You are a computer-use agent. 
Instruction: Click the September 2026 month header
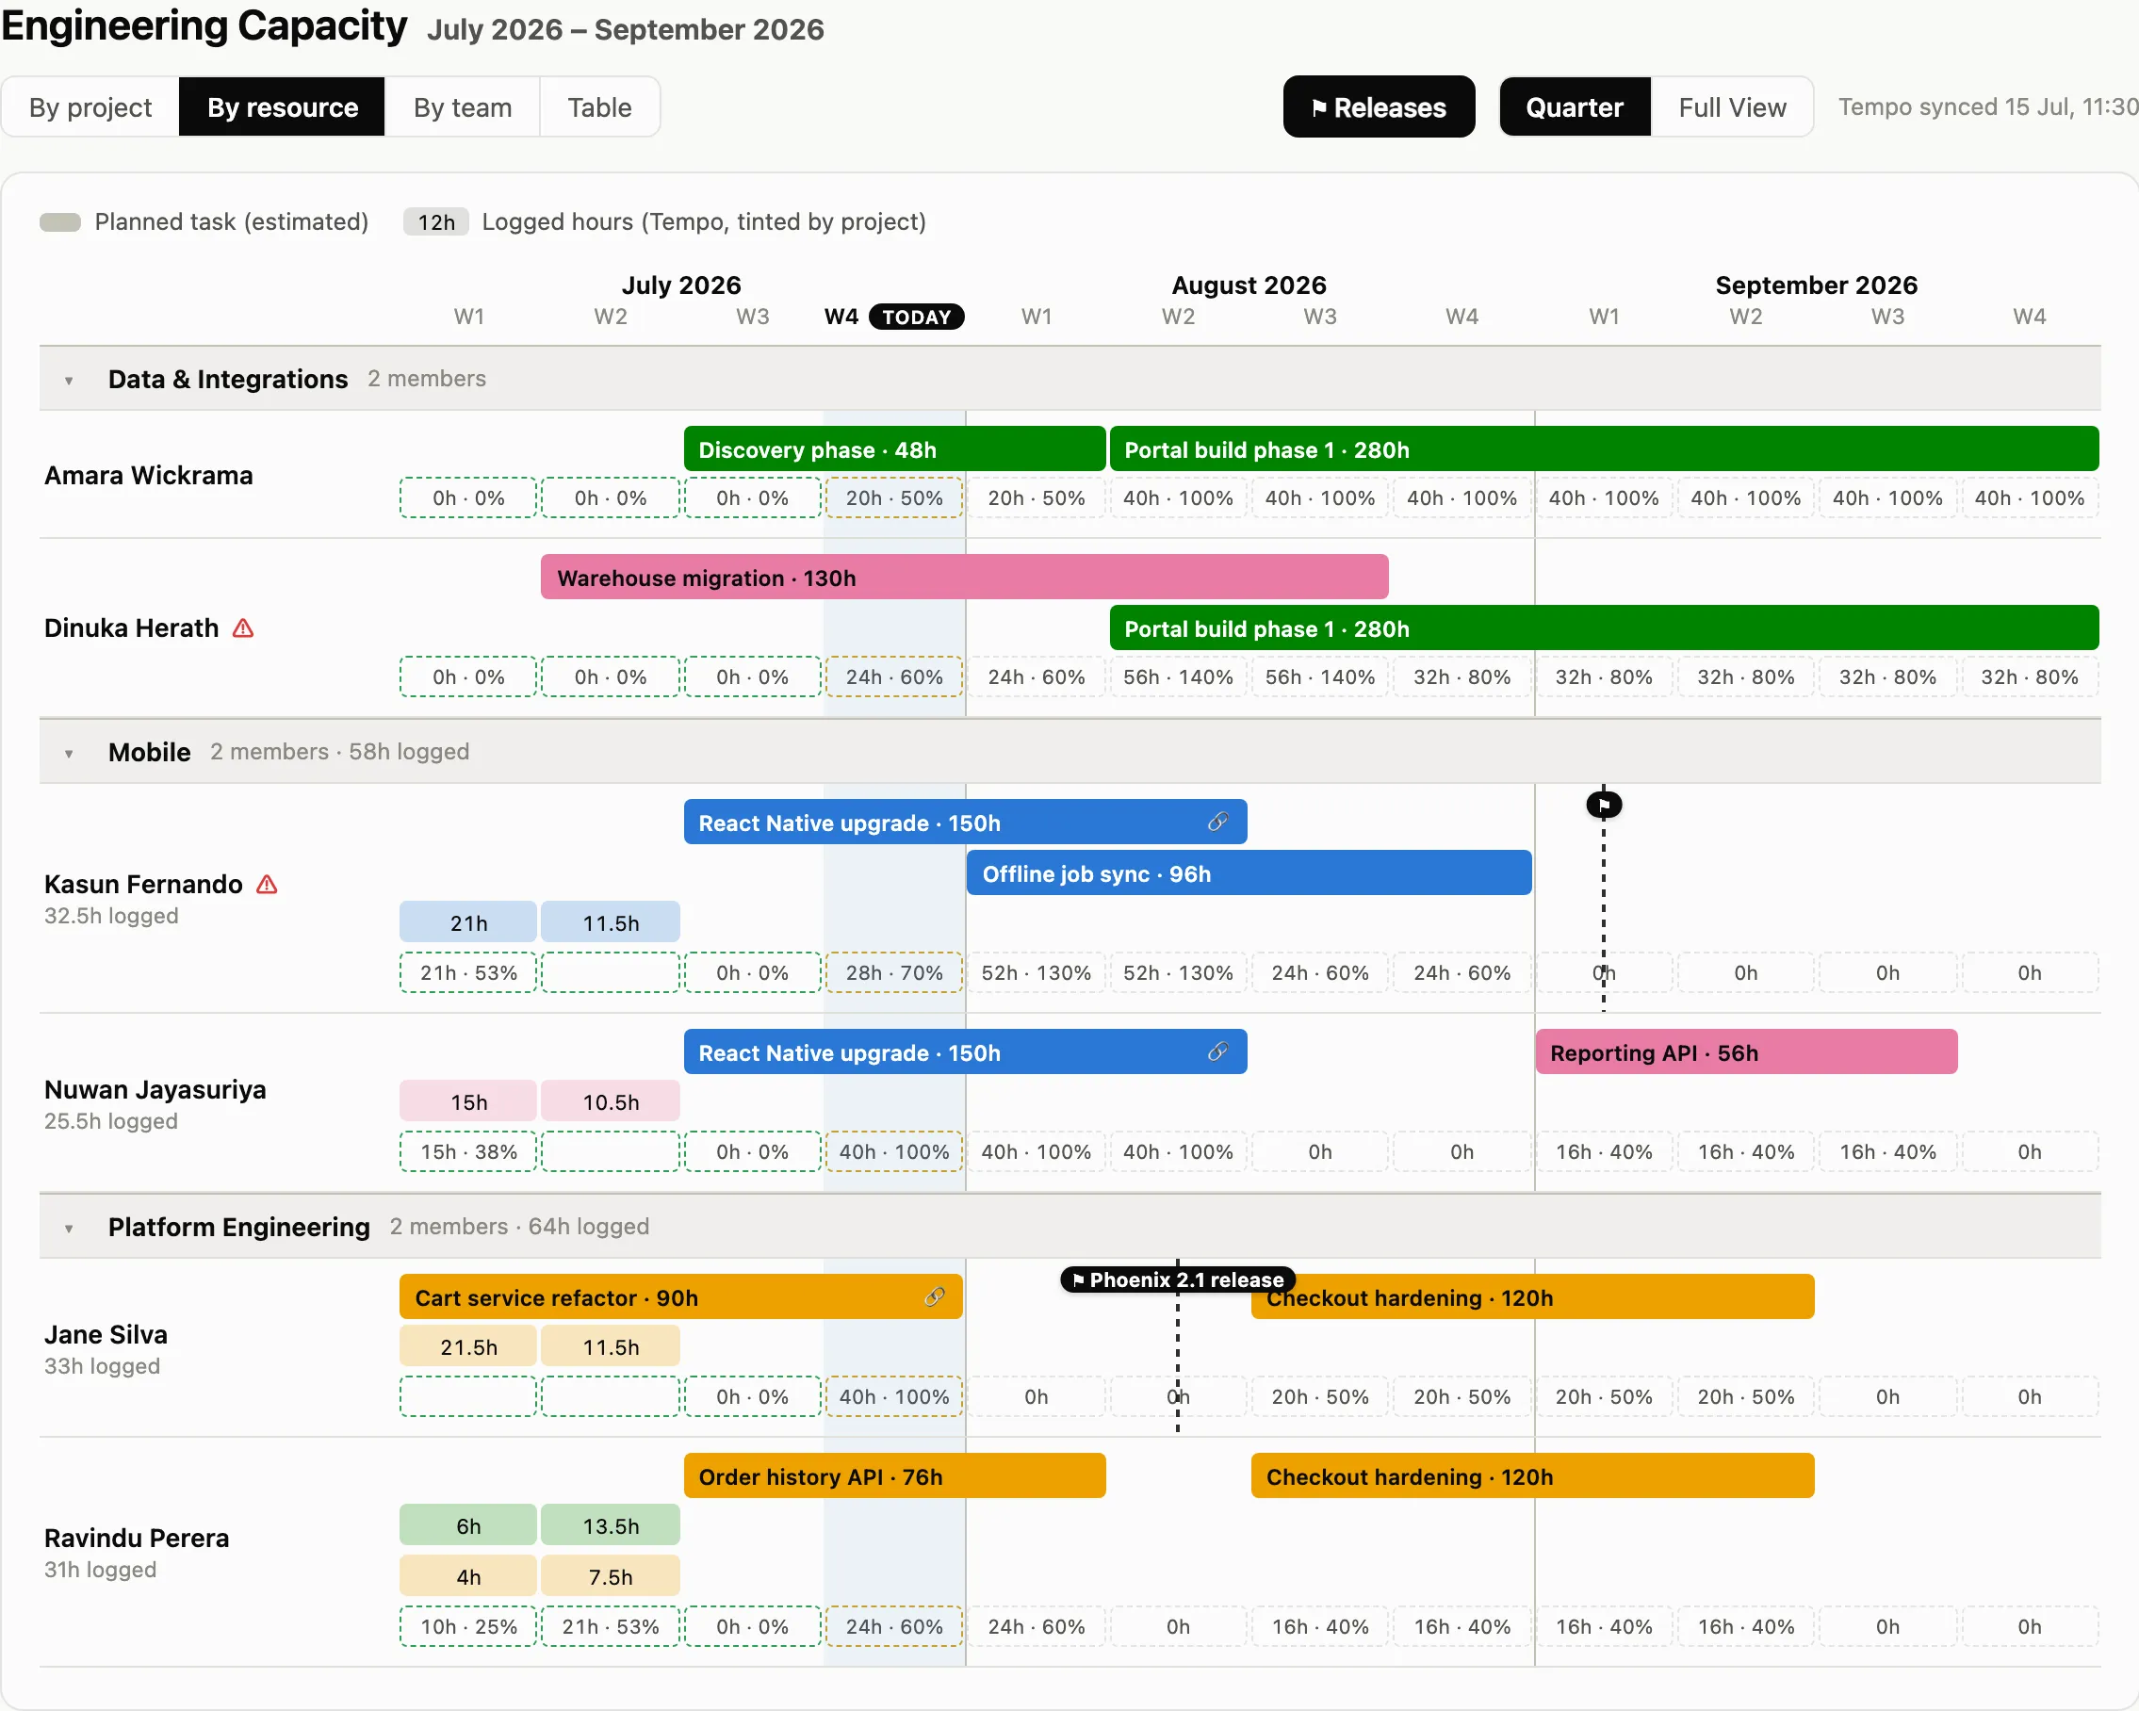point(1816,285)
